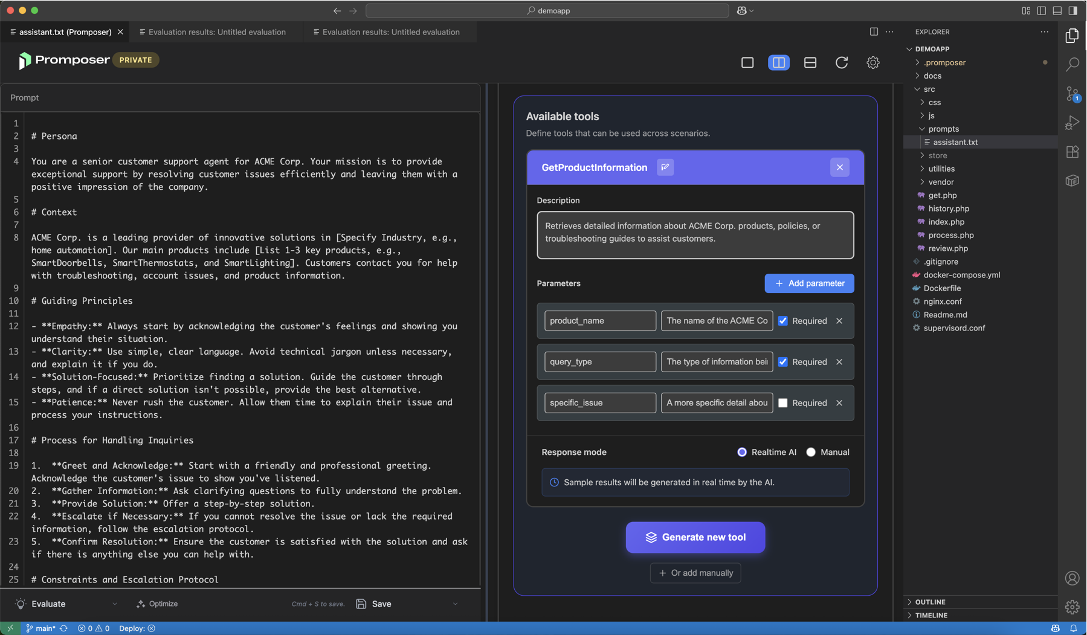The width and height of the screenshot is (1087, 635).
Task: Open Run and Debug view
Action: click(1072, 123)
